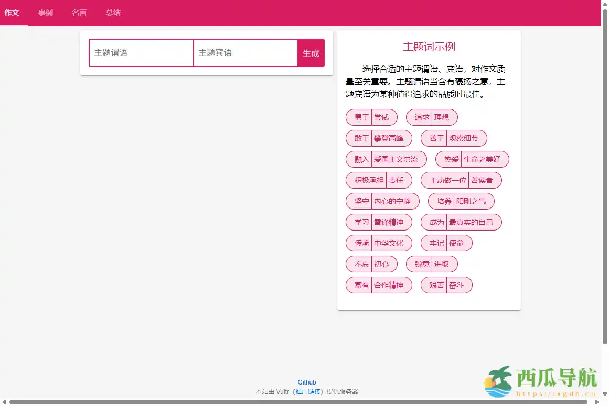Choose the 敢于攀登高峰 topic example
This screenshot has width=609, height=406.
pos(378,138)
